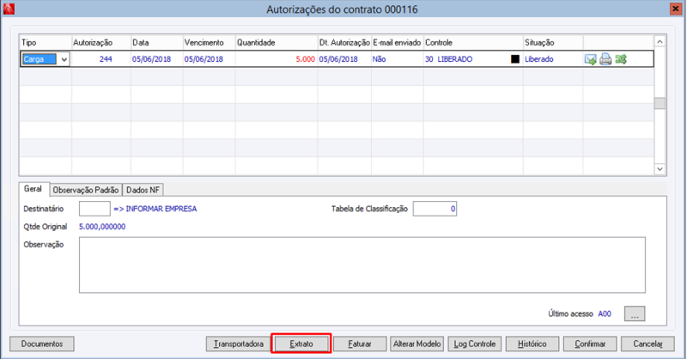687x359 pixels.
Task: Switch to the Geral tab
Action: (x=33, y=189)
